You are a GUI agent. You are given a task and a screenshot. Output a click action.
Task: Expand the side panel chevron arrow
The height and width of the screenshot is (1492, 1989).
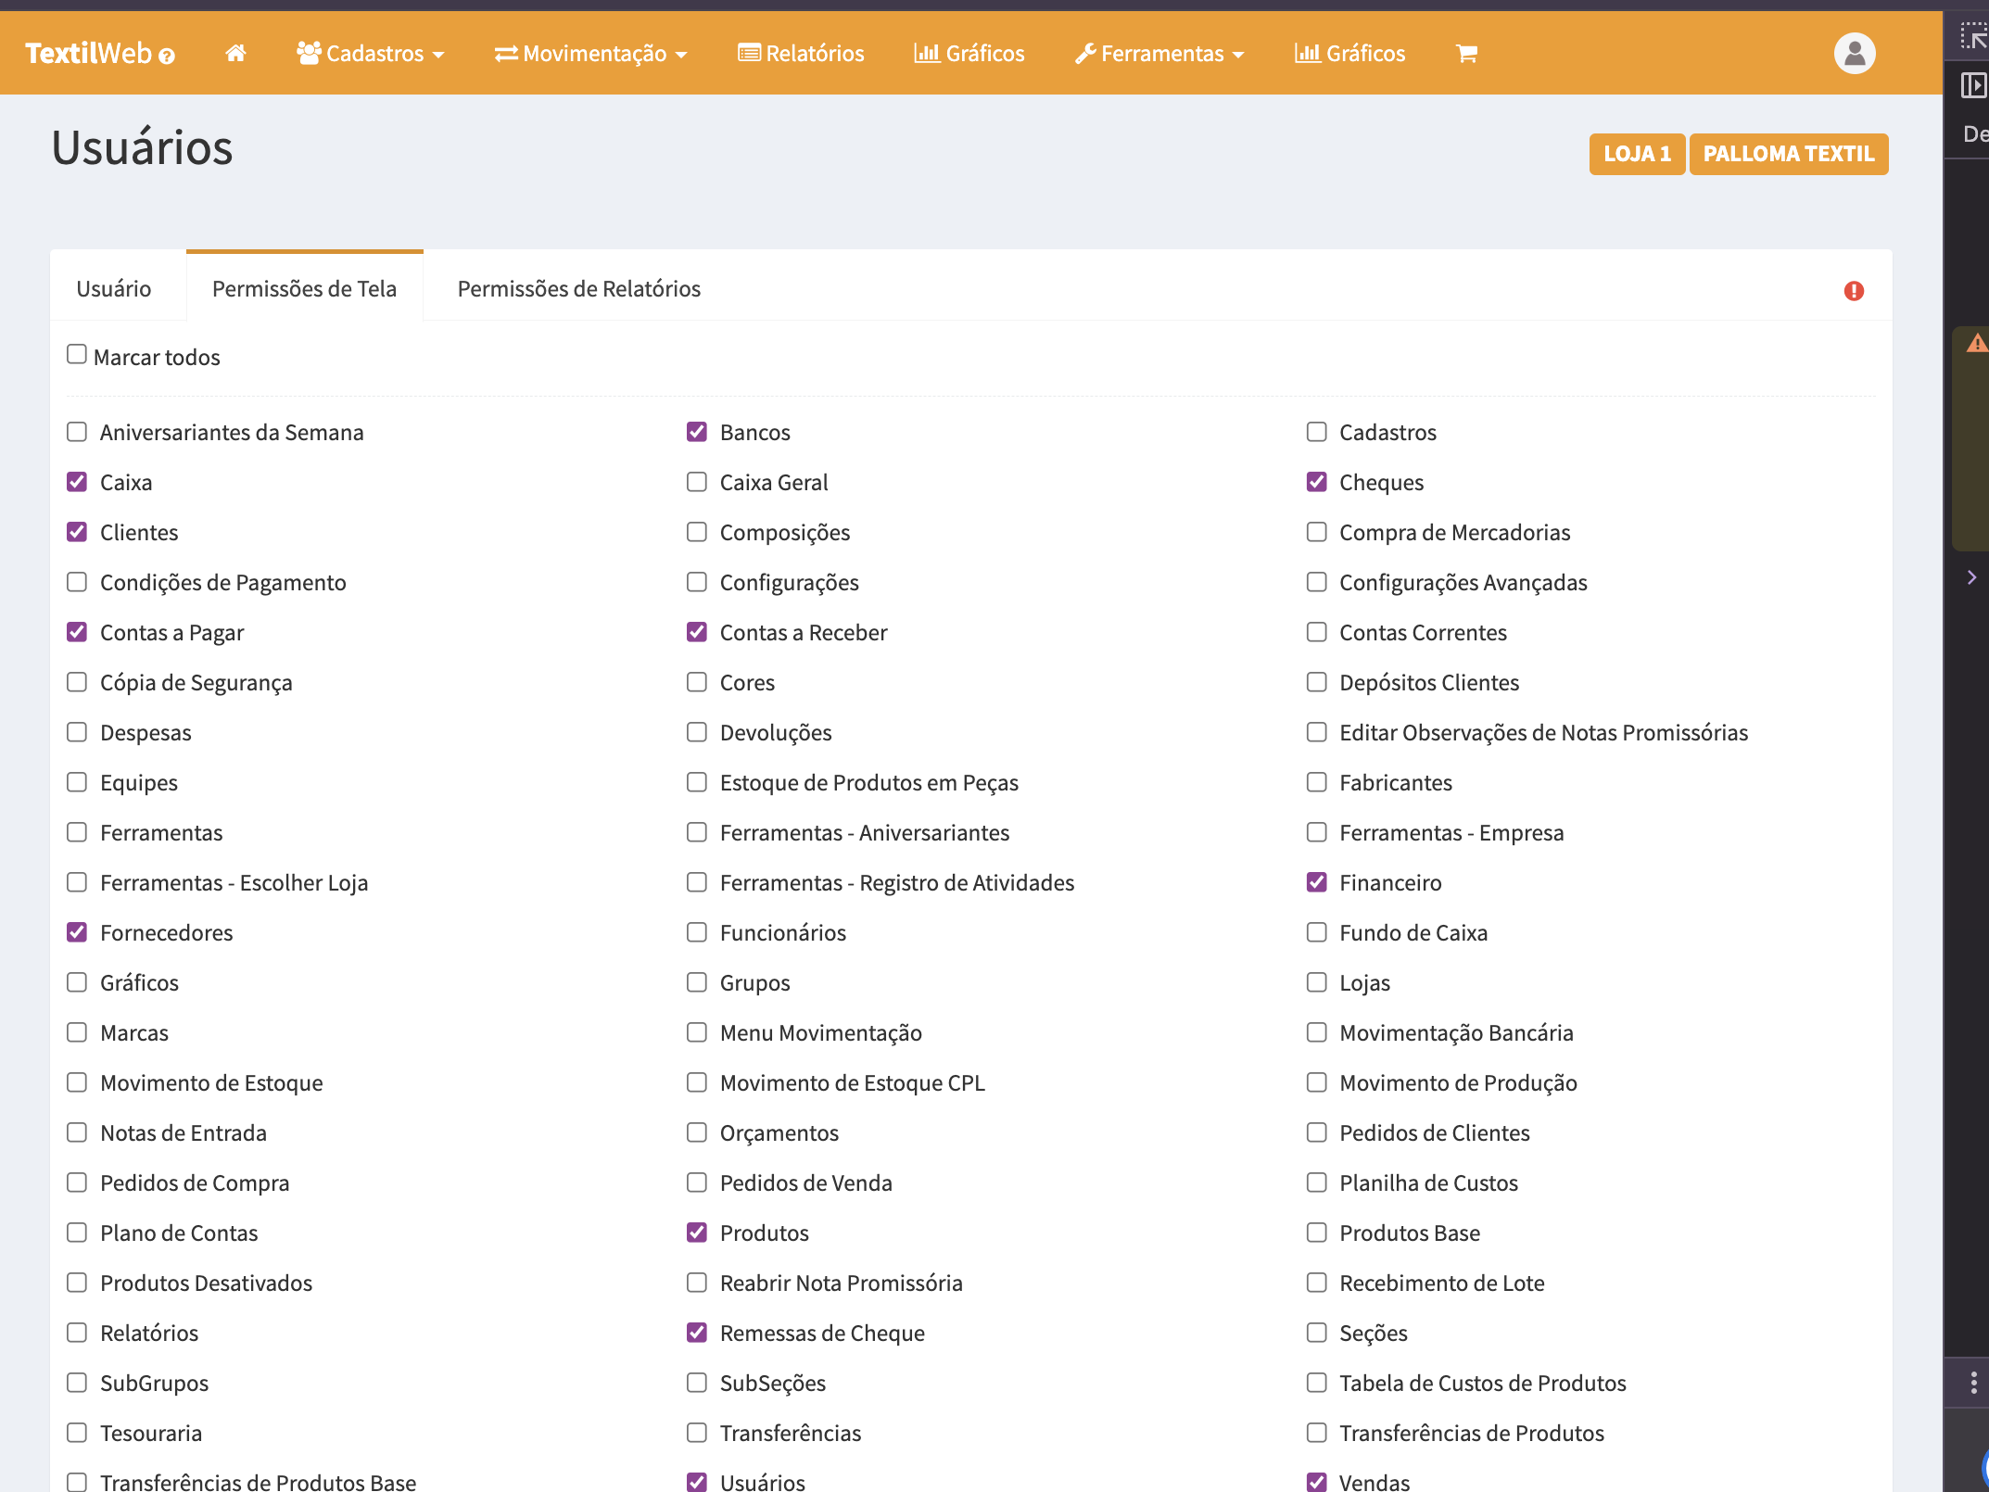pyautogui.click(x=1972, y=577)
